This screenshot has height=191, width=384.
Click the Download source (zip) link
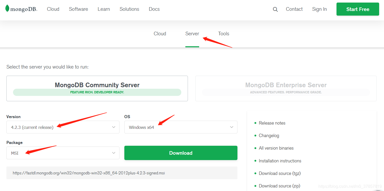click(280, 186)
